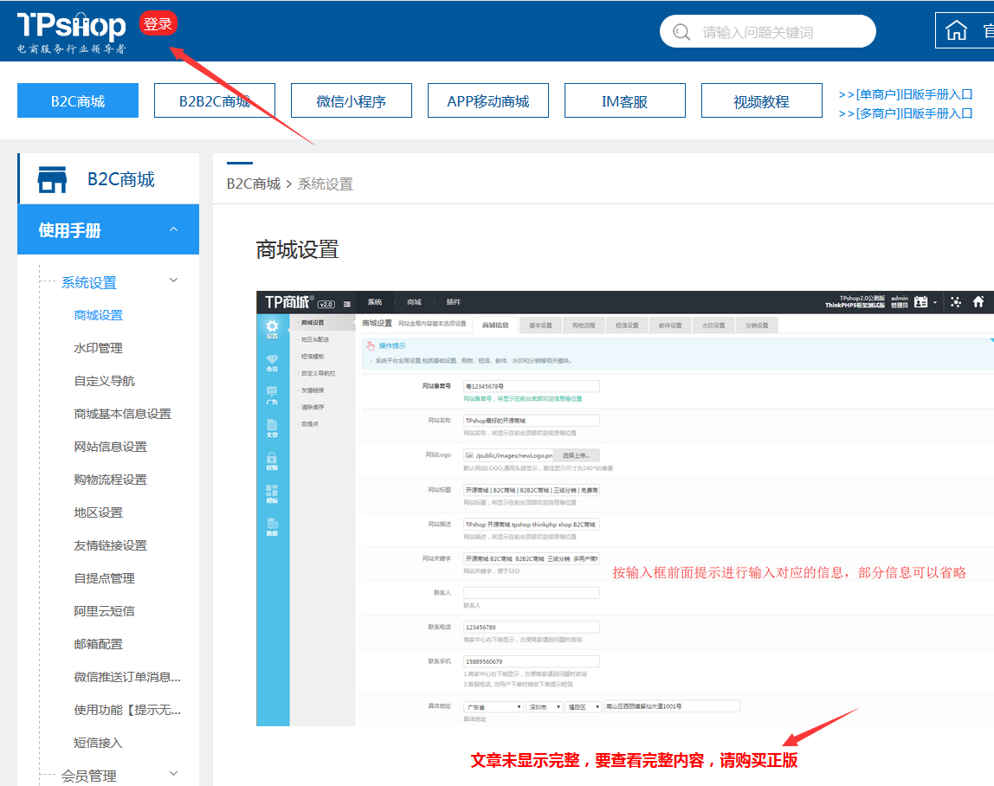Click the 权限 lock icon in the screenshot
This screenshot has width=994, height=786.
[272, 460]
